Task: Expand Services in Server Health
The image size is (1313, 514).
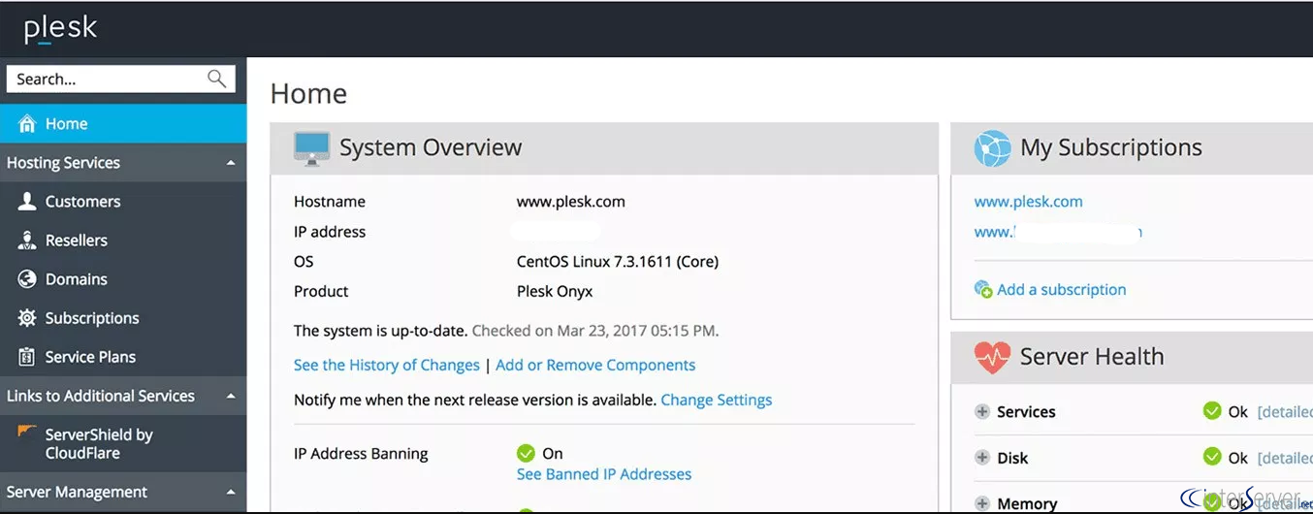Action: [x=982, y=412]
